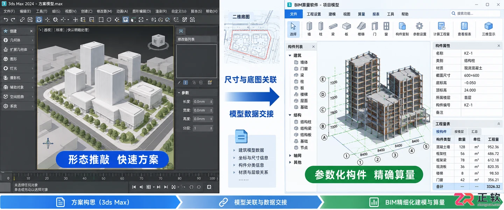The width and height of the screenshot is (504, 210).
Task: Select 结构柱 in the component tree
Action: click(306, 122)
